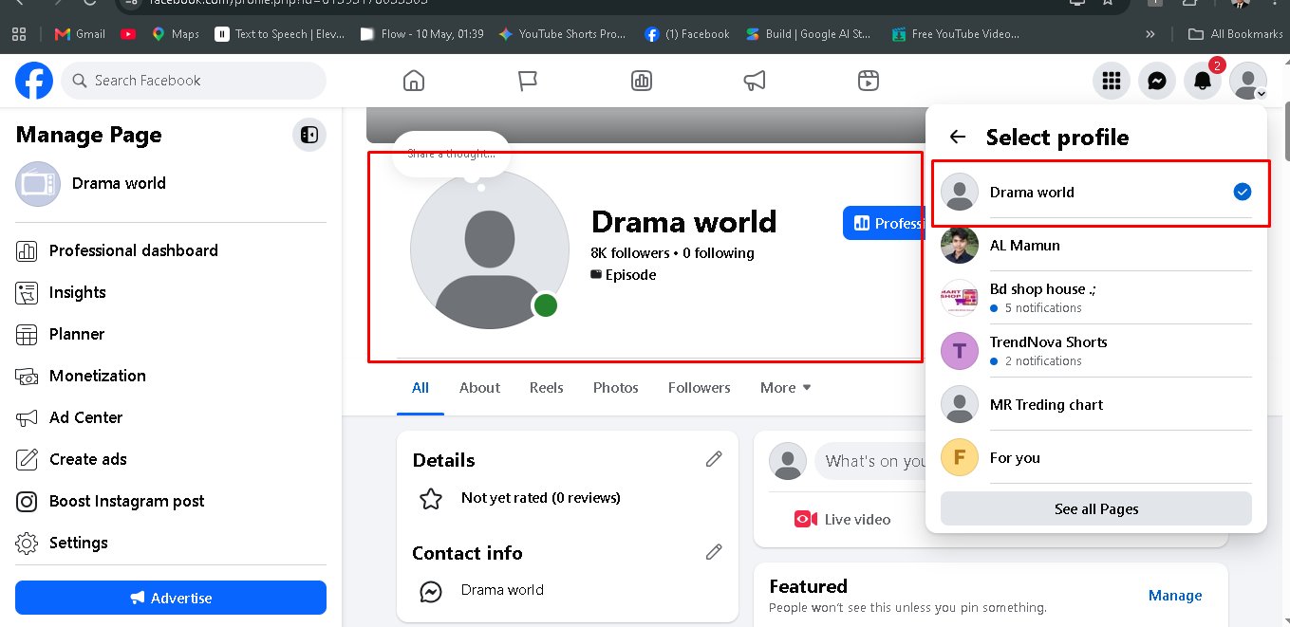Click Drama world page in the Manage Page sidebar
1290x627 pixels.
point(171,183)
